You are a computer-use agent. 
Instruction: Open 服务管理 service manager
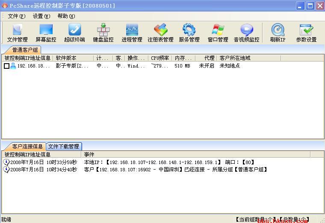pyautogui.click(x=189, y=33)
